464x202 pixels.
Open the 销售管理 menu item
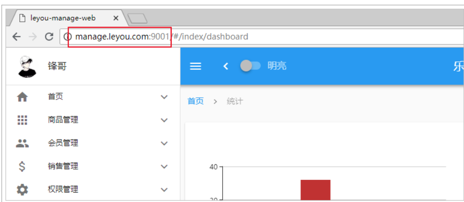(93, 166)
